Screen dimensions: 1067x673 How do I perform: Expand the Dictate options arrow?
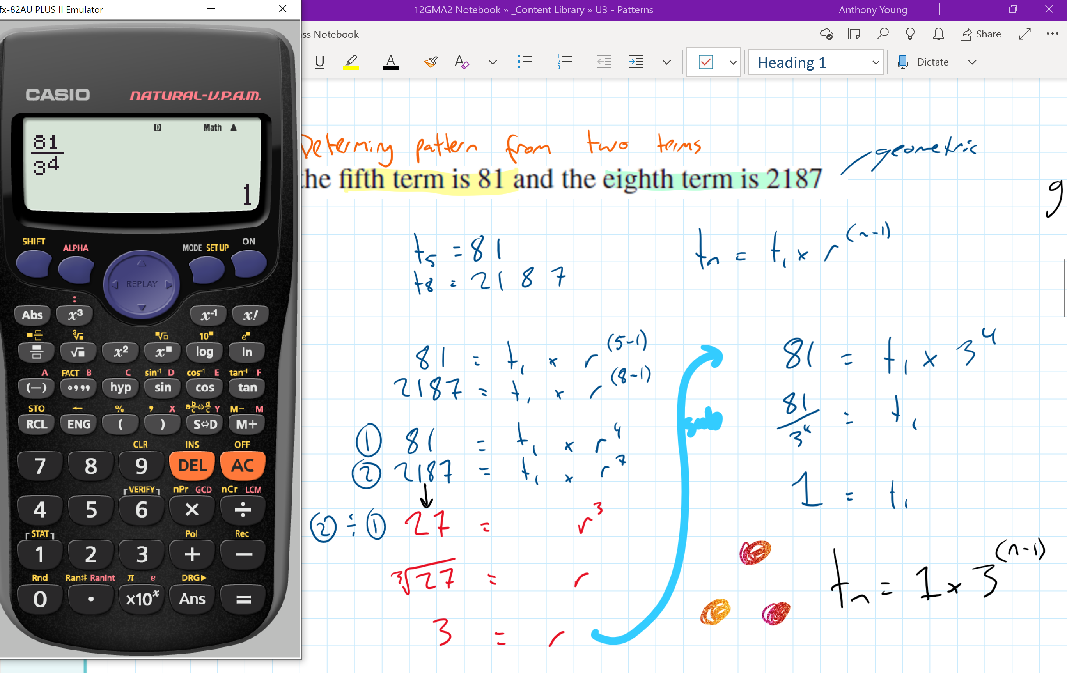972,62
